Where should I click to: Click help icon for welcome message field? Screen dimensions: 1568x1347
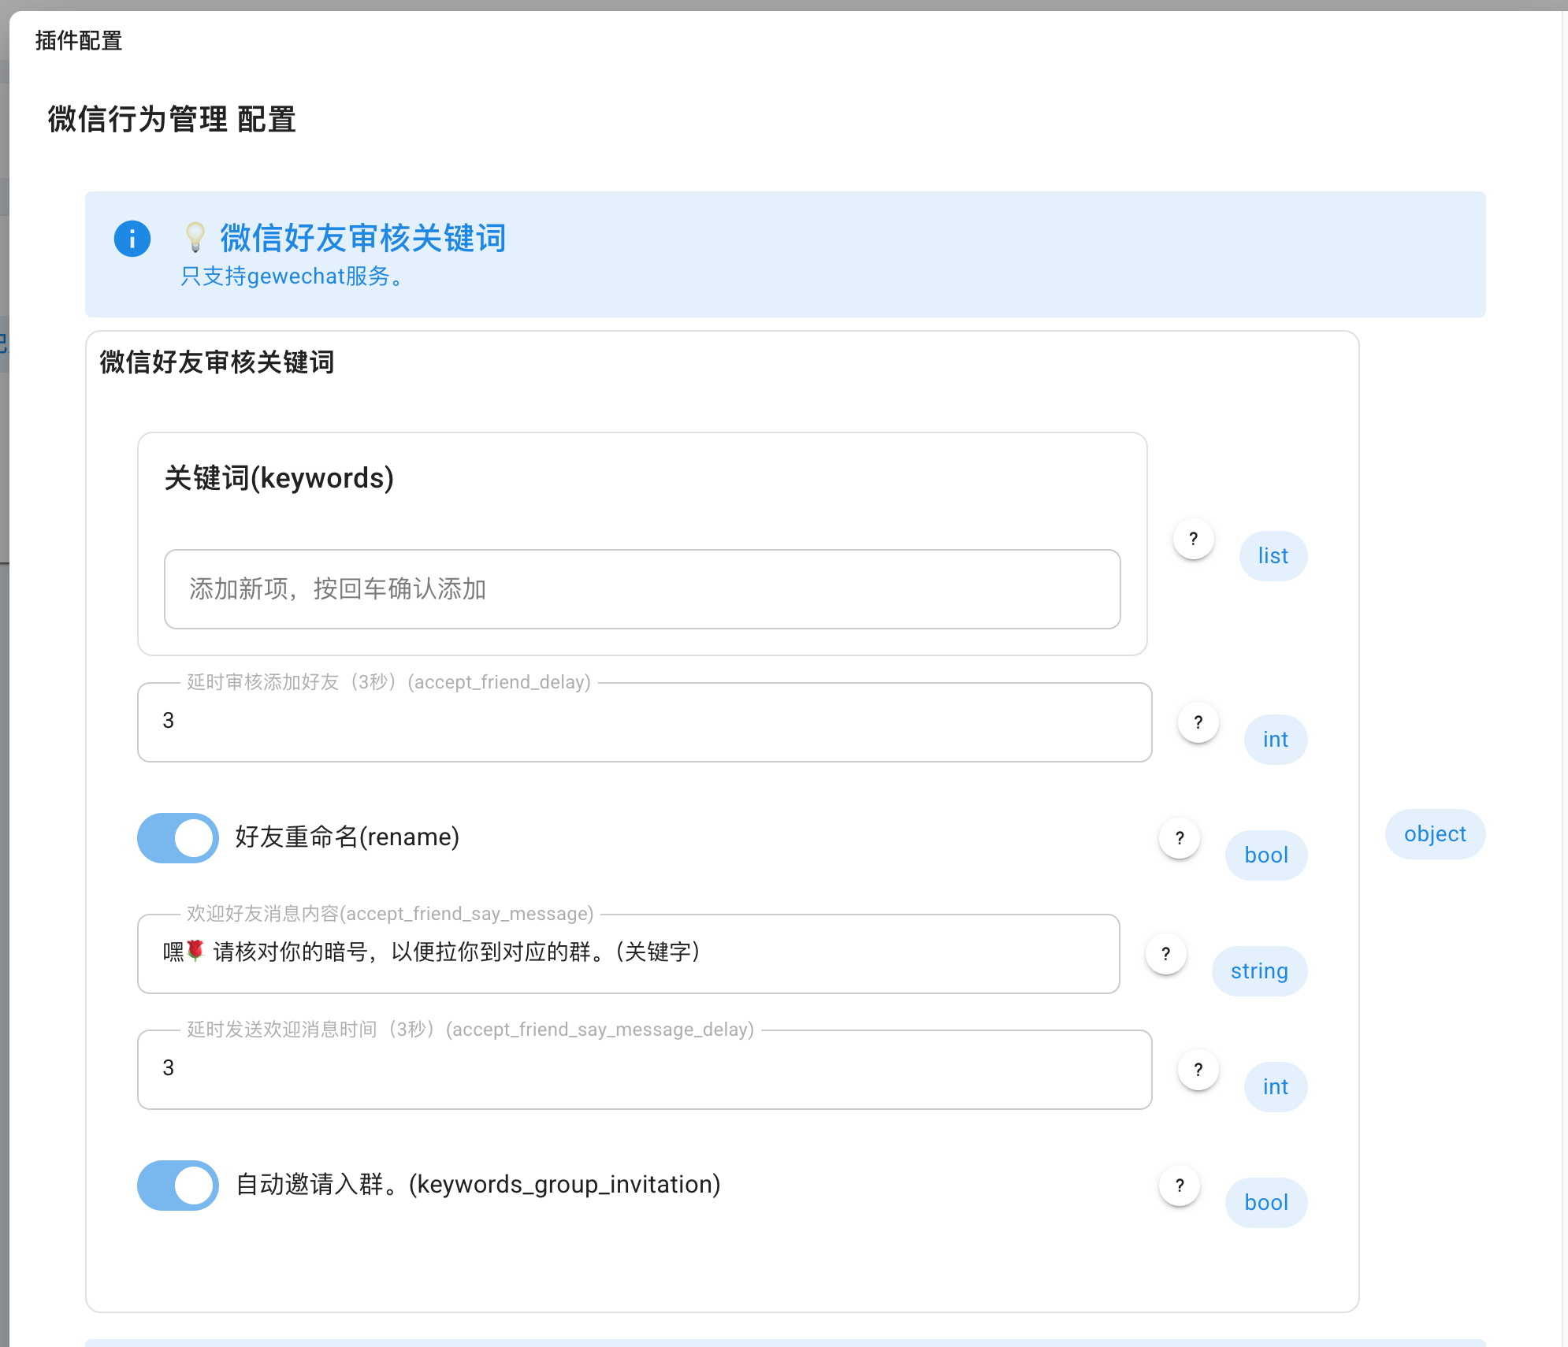(1165, 954)
